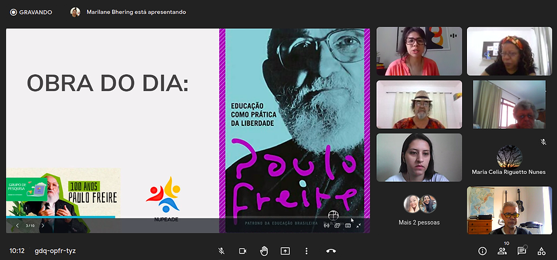Click the muted mic icon on Maria Celia's tile
The height and width of the screenshot is (260, 557).
tap(543, 142)
